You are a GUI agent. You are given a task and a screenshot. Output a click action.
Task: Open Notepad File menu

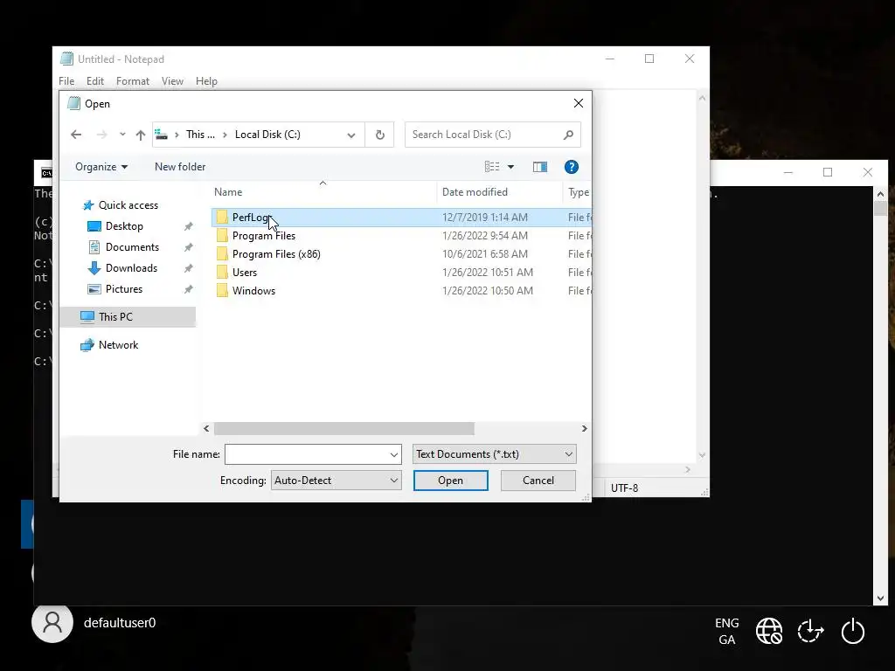click(66, 81)
